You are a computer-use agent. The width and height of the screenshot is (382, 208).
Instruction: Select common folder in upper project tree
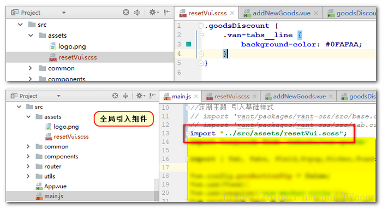[61, 68]
